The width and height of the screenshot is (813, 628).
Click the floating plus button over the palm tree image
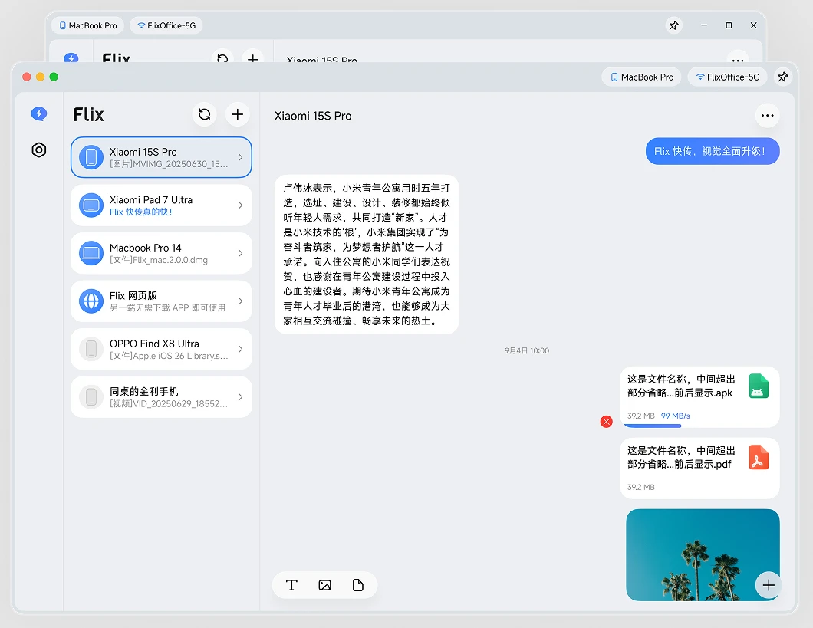[x=769, y=585]
